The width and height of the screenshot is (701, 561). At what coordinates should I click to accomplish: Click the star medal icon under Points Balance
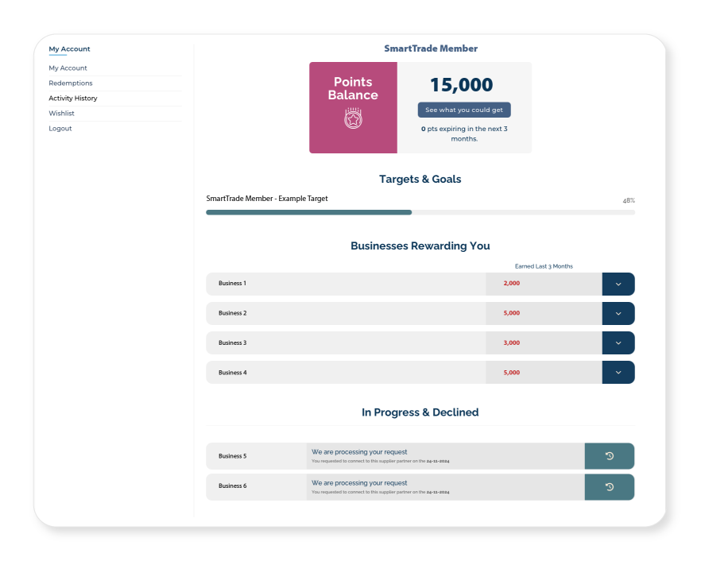pyautogui.click(x=353, y=119)
